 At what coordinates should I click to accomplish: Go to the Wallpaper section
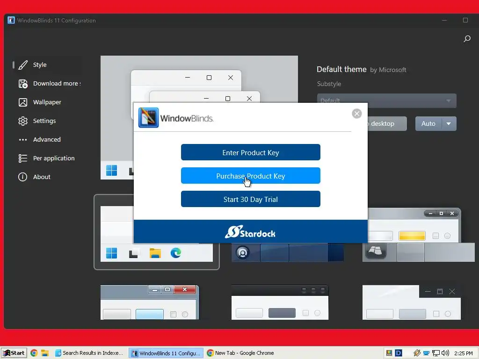click(x=47, y=102)
